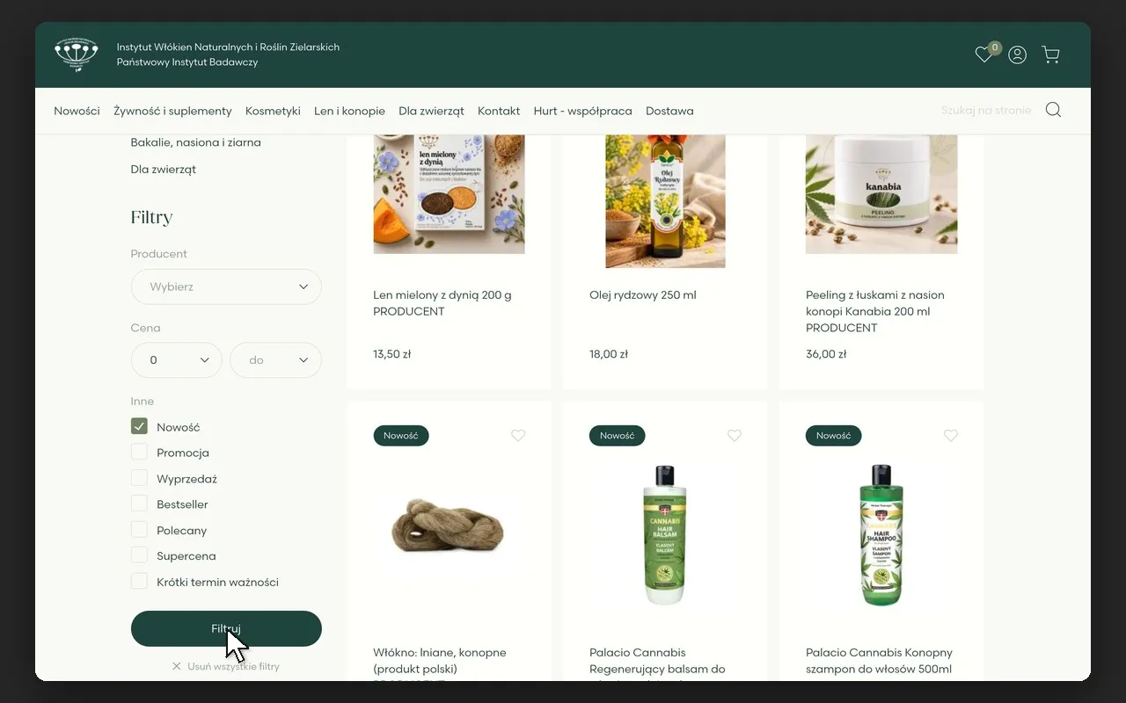Open Dla zwierząt category in the sidebar
The width and height of the screenshot is (1126, 703).
click(163, 169)
